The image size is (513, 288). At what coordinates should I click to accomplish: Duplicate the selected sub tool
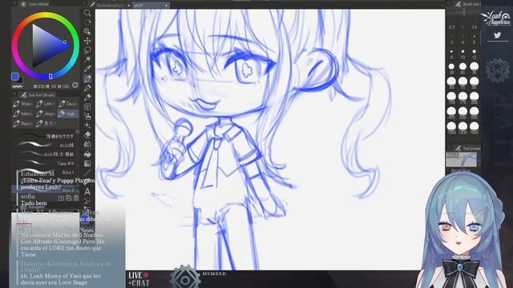[x=69, y=198]
